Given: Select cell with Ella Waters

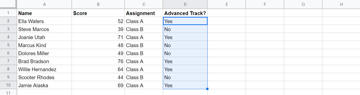Looking at the screenshot, I should click(44, 21).
